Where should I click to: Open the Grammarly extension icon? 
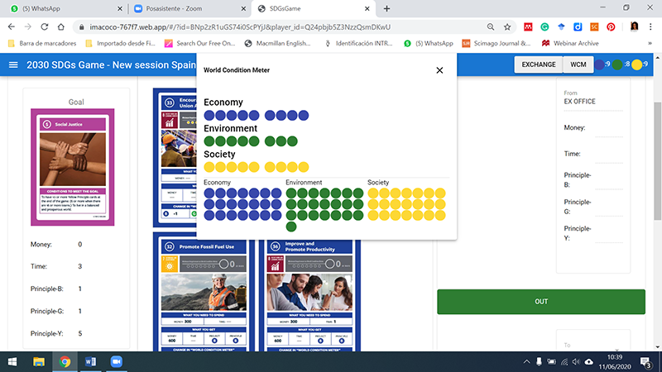[x=544, y=27]
